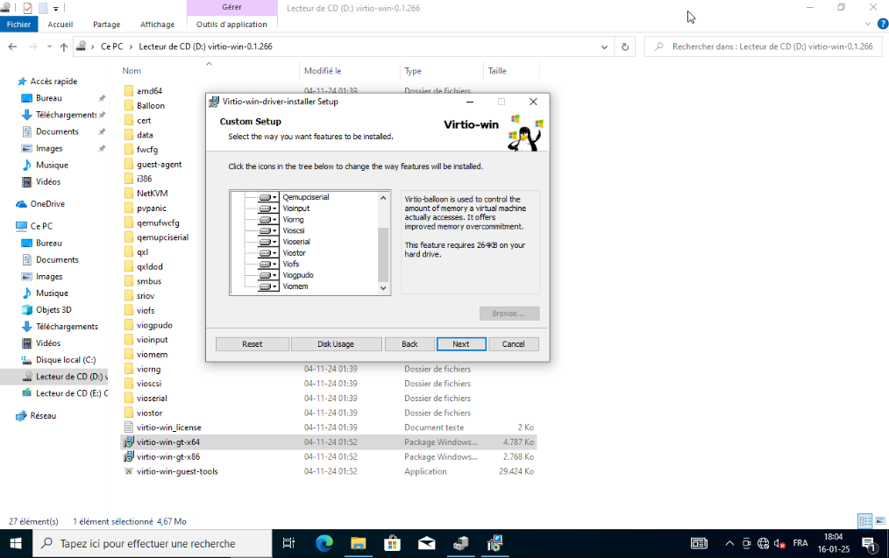Show hidden system tray icons
Image resolution: width=889 pixels, height=558 pixels.
[x=729, y=544]
